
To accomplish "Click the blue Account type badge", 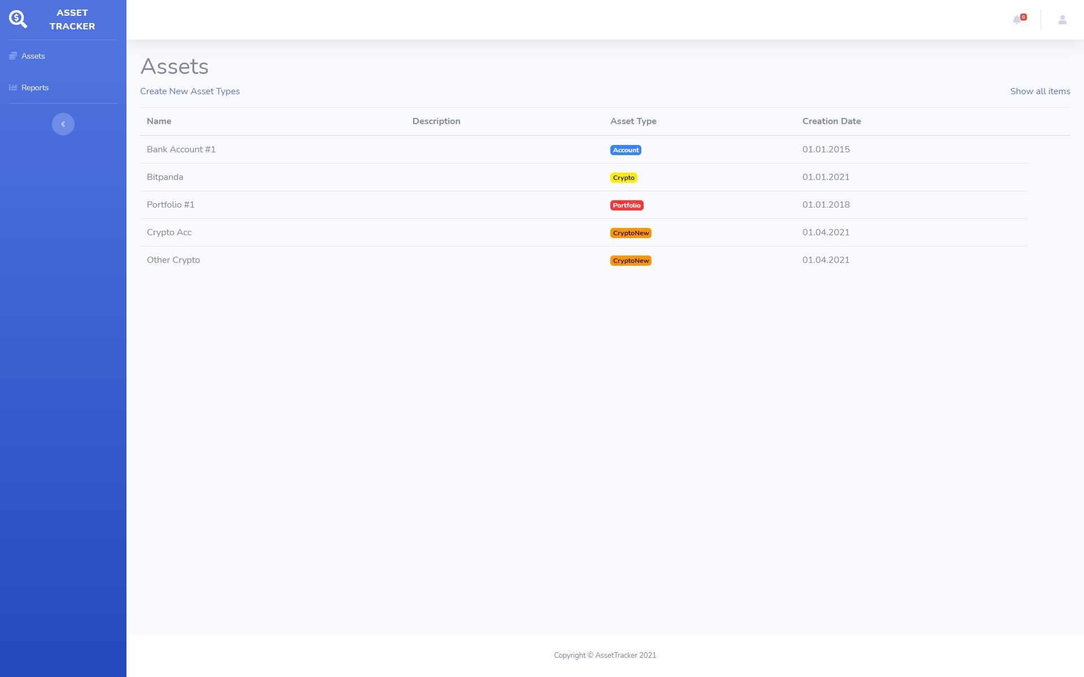I will coord(626,150).
